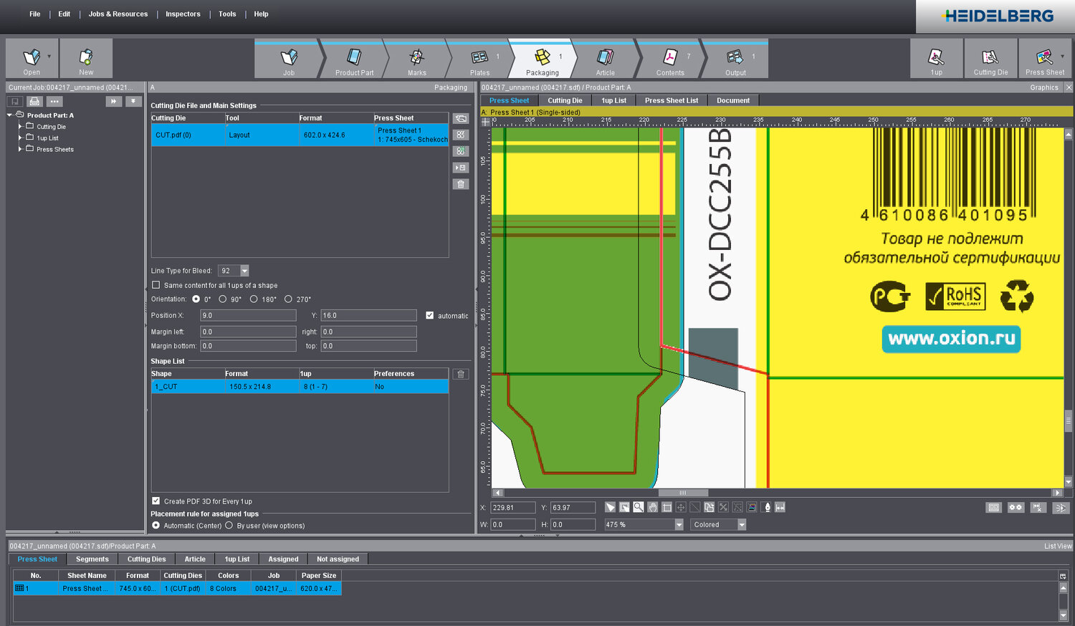This screenshot has width=1075, height=626.
Task: Open the 475 % zoom dropdown
Action: (679, 525)
